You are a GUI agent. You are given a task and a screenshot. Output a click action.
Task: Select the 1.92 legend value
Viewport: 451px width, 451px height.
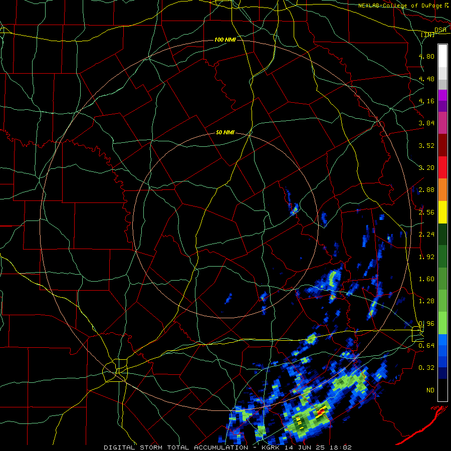426,257
